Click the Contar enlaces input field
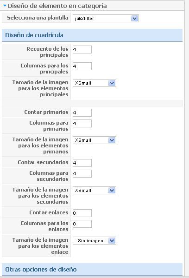The height and width of the screenshot is (278, 189). (x=82, y=213)
